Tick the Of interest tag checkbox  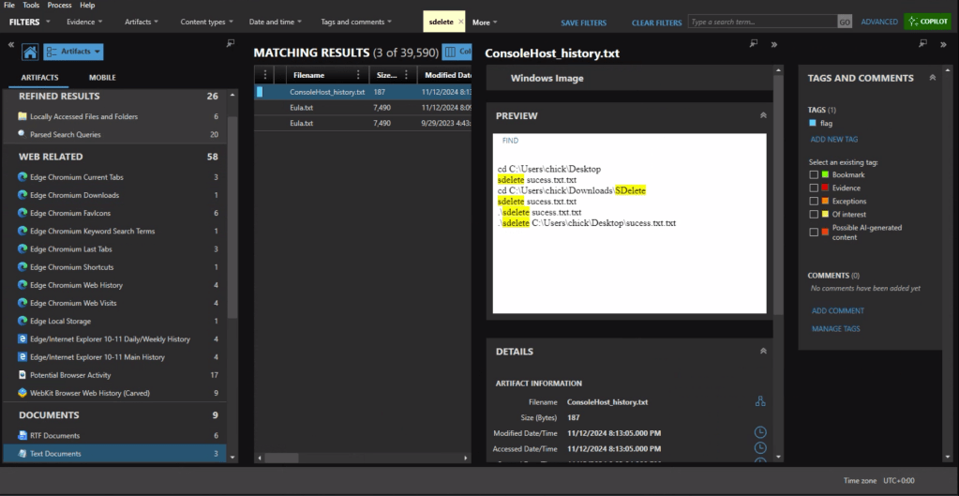pyautogui.click(x=814, y=215)
